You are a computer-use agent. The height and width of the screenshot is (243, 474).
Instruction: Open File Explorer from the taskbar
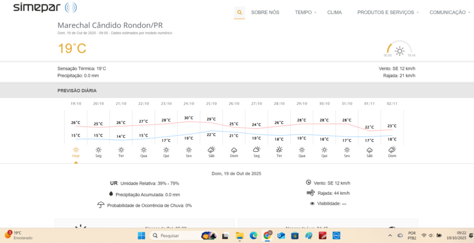tap(240, 236)
